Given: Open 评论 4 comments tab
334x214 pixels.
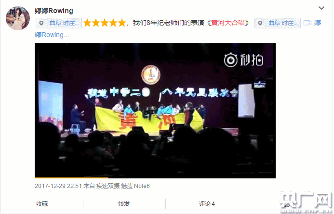Looking at the screenshot, I should point(207,204).
